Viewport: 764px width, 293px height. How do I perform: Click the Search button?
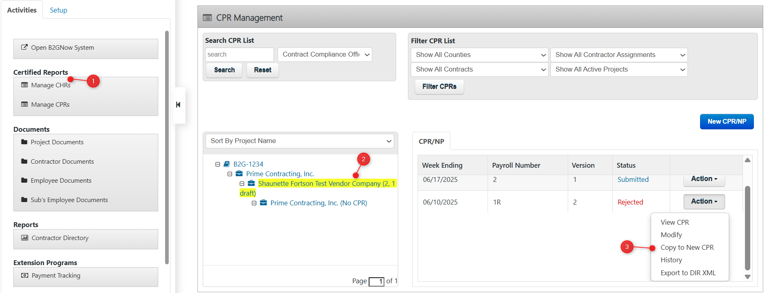pos(224,70)
